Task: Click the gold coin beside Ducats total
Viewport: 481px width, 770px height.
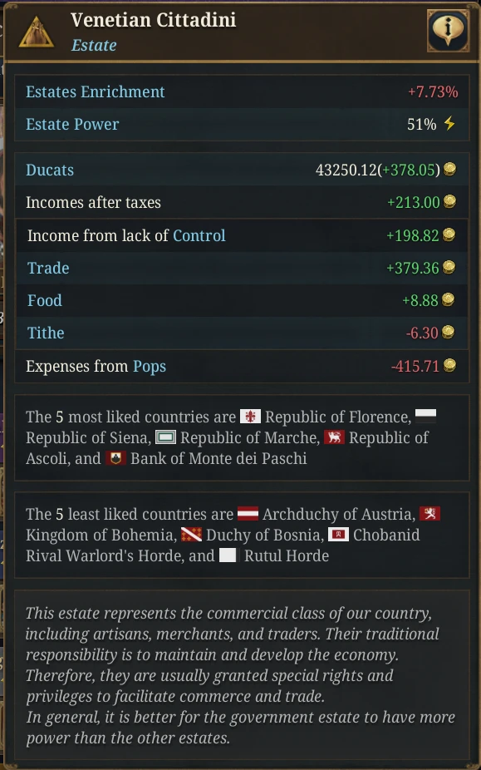Action: [449, 170]
